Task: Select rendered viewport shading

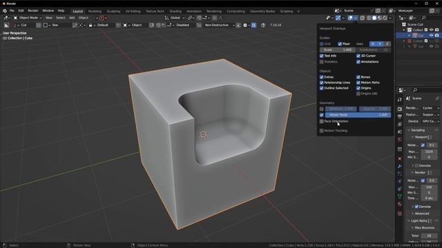Action: click(x=385, y=18)
